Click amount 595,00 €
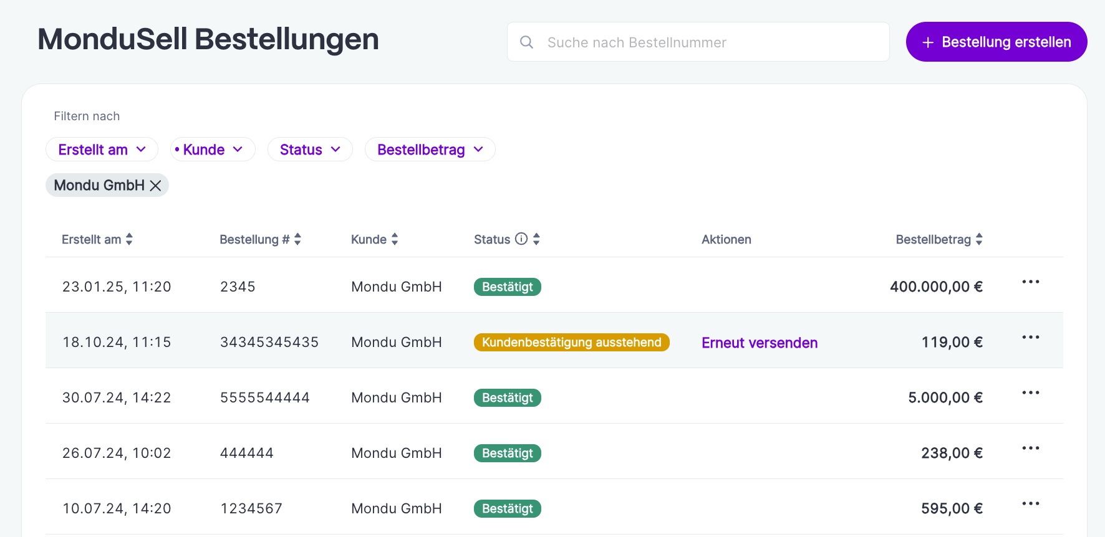This screenshot has height=537, width=1105. [x=952, y=508]
